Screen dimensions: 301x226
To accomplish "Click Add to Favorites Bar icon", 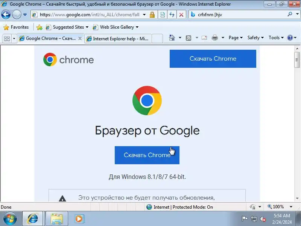I will (40, 27).
